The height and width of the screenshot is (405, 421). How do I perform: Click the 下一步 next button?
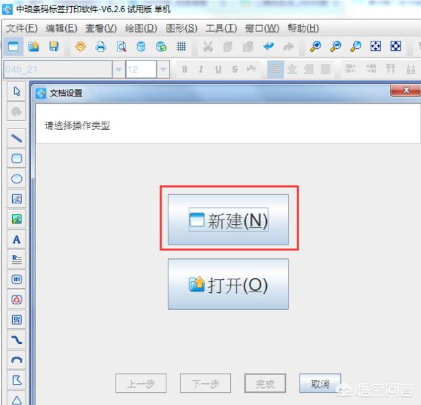point(205,383)
